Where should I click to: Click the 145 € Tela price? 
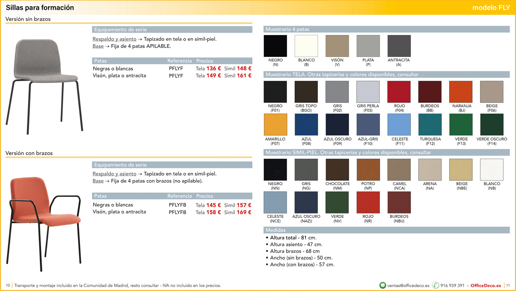click(x=214, y=205)
